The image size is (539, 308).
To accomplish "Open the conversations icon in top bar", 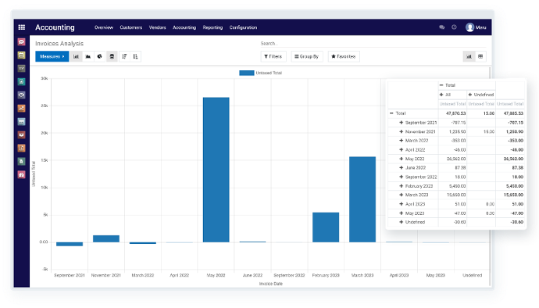I will [441, 27].
